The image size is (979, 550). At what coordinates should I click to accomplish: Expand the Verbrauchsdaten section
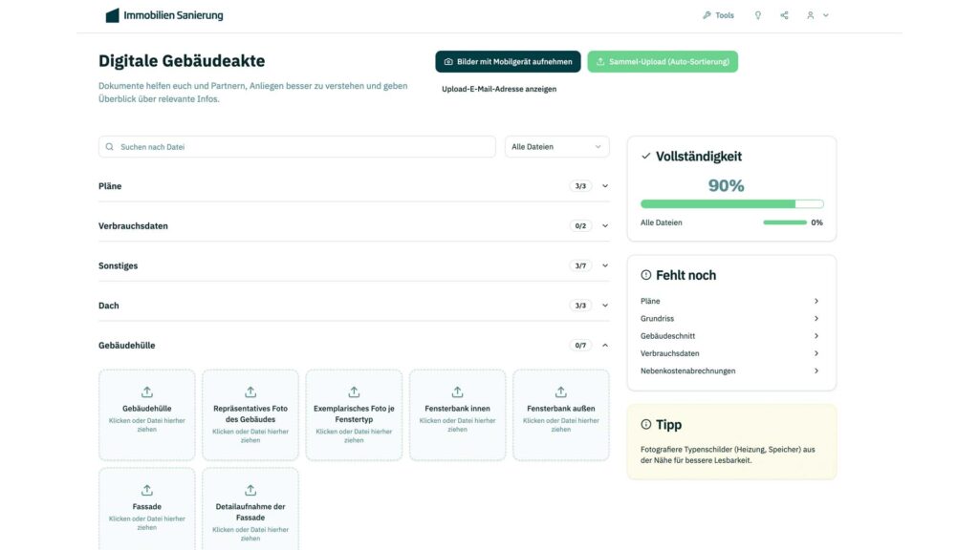click(605, 226)
